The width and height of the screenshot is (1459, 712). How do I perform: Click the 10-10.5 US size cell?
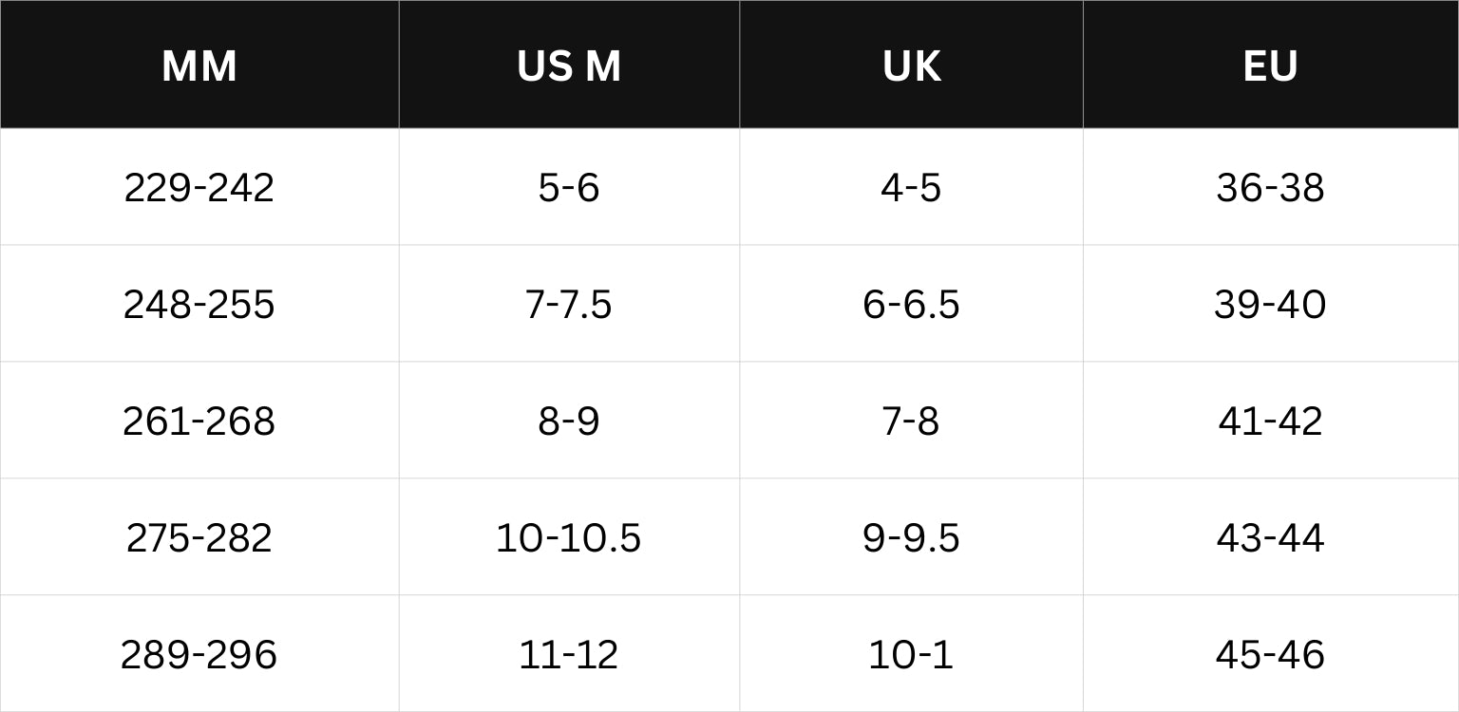point(569,537)
